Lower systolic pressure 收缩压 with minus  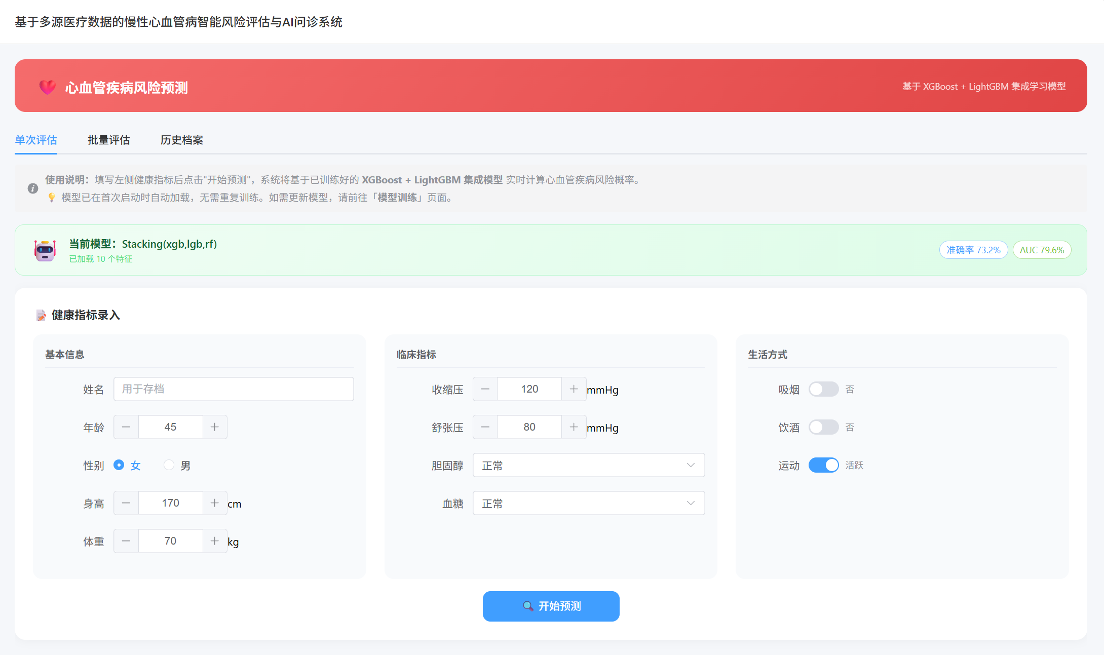pos(485,389)
